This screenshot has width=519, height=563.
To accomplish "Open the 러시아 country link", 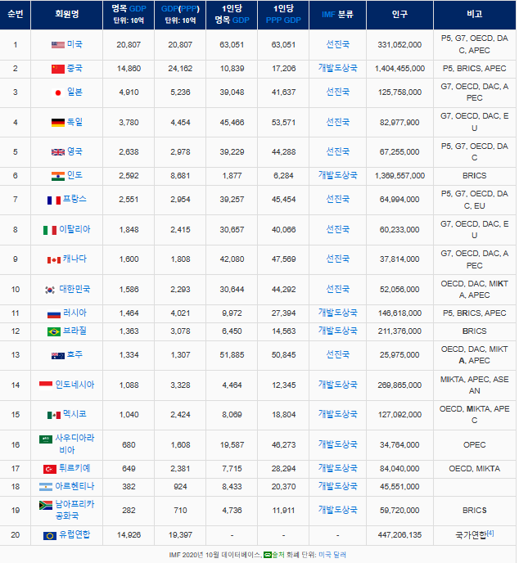I will tap(74, 313).
